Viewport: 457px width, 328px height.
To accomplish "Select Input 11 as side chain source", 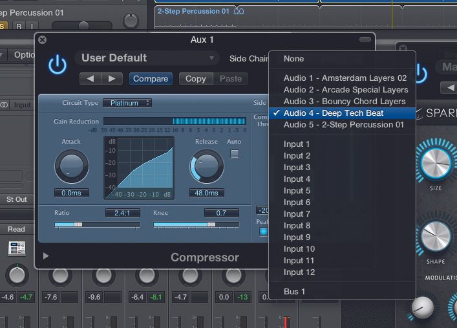I will pyautogui.click(x=342, y=261).
